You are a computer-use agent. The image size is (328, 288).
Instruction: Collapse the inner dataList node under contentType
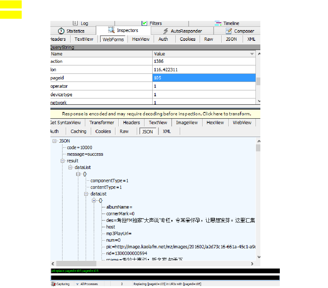(86, 194)
